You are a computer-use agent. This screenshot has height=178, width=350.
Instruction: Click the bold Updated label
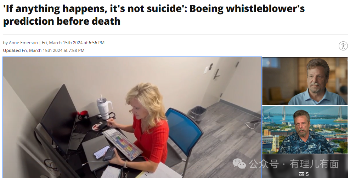coord(12,51)
